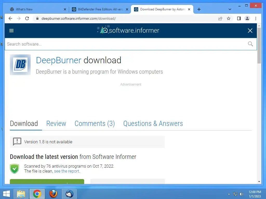The height and width of the screenshot is (199, 266).
Task: Close the Download DeepBurner tab
Action: [189, 10]
